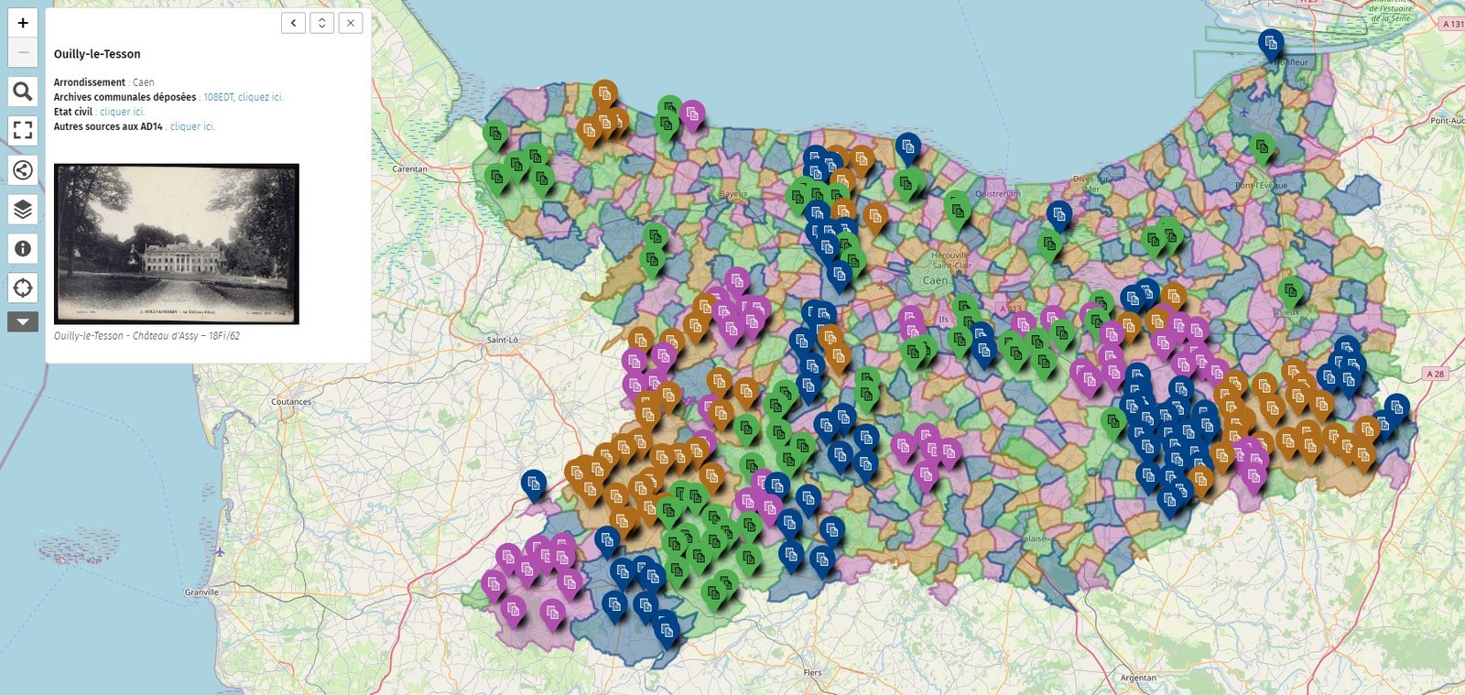
Task: Zoom in on the map
Action: pyautogui.click(x=23, y=23)
